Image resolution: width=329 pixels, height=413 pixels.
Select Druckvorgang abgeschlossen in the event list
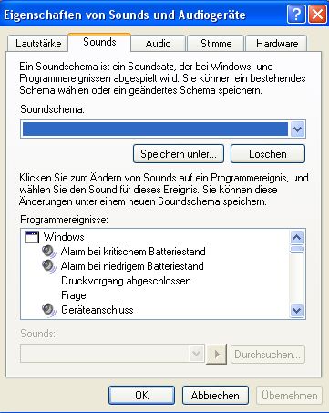pos(126,281)
